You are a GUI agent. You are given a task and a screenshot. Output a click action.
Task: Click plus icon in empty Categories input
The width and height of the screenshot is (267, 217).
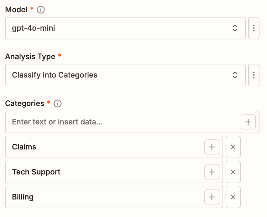[x=248, y=122]
